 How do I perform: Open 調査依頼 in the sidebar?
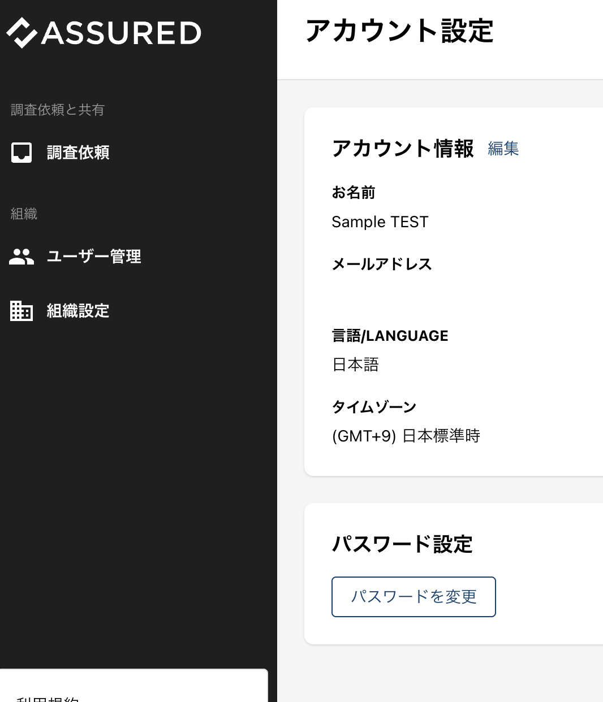(x=78, y=152)
